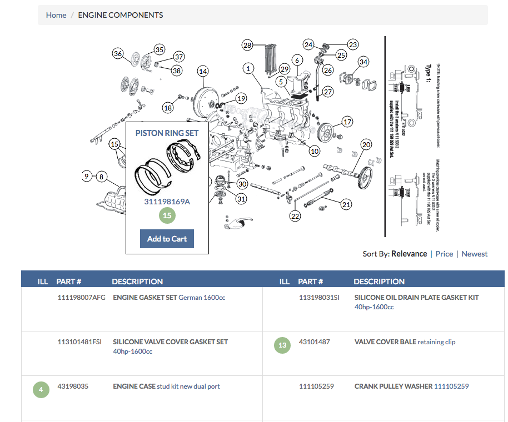Click the ENGINE COMPONENTS breadcrumb text
This screenshot has height=422, width=508.
coord(121,15)
